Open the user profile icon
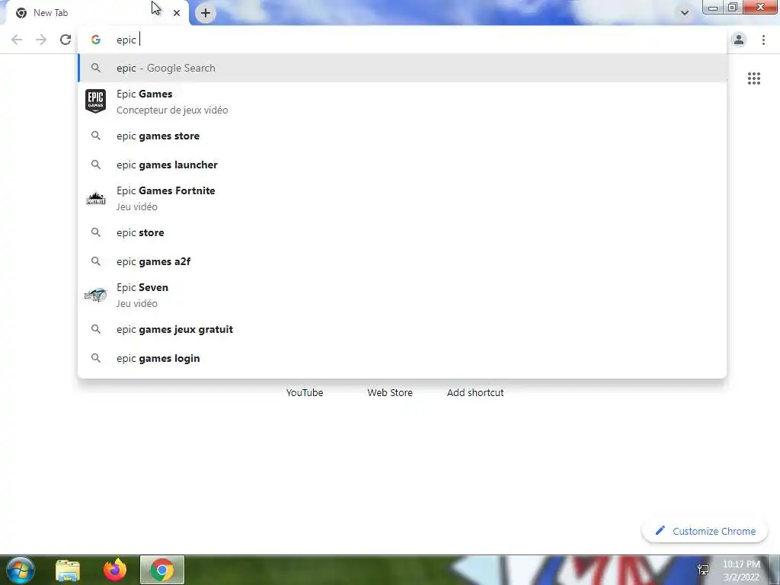Viewport: 780px width, 585px height. tap(739, 40)
